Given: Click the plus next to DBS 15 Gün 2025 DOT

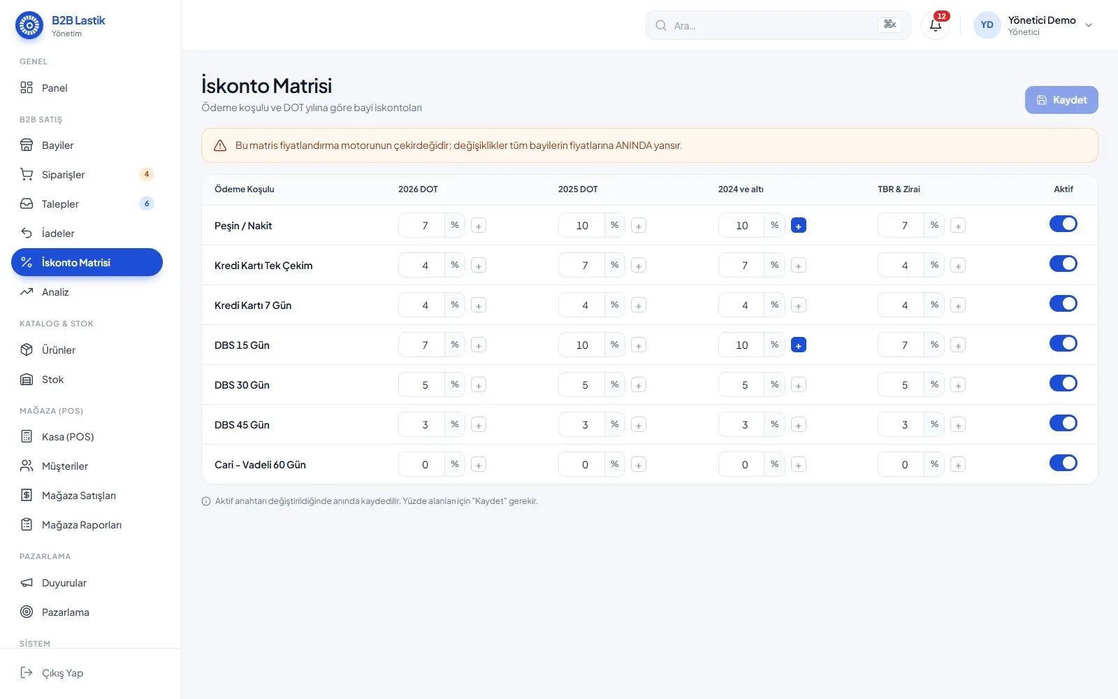Looking at the screenshot, I should tap(639, 345).
